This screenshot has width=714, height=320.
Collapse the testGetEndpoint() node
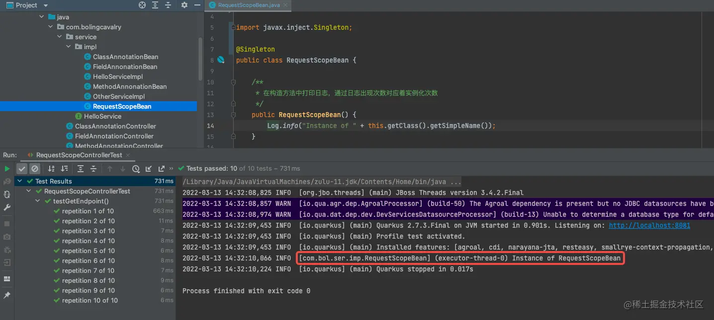point(38,201)
